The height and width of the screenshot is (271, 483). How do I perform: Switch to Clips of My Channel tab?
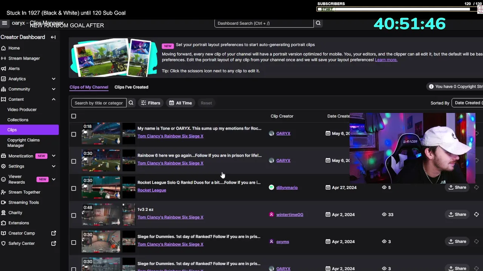click(89, 87)
